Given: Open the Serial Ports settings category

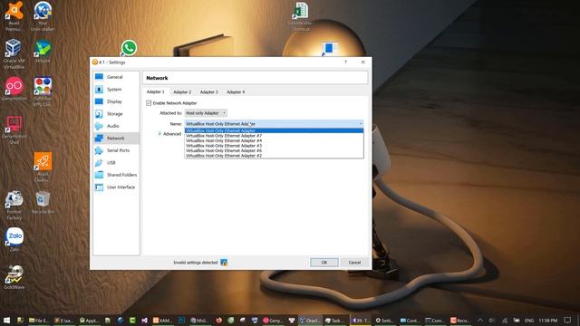Looking at the screenshot, I should pos(116,150).
